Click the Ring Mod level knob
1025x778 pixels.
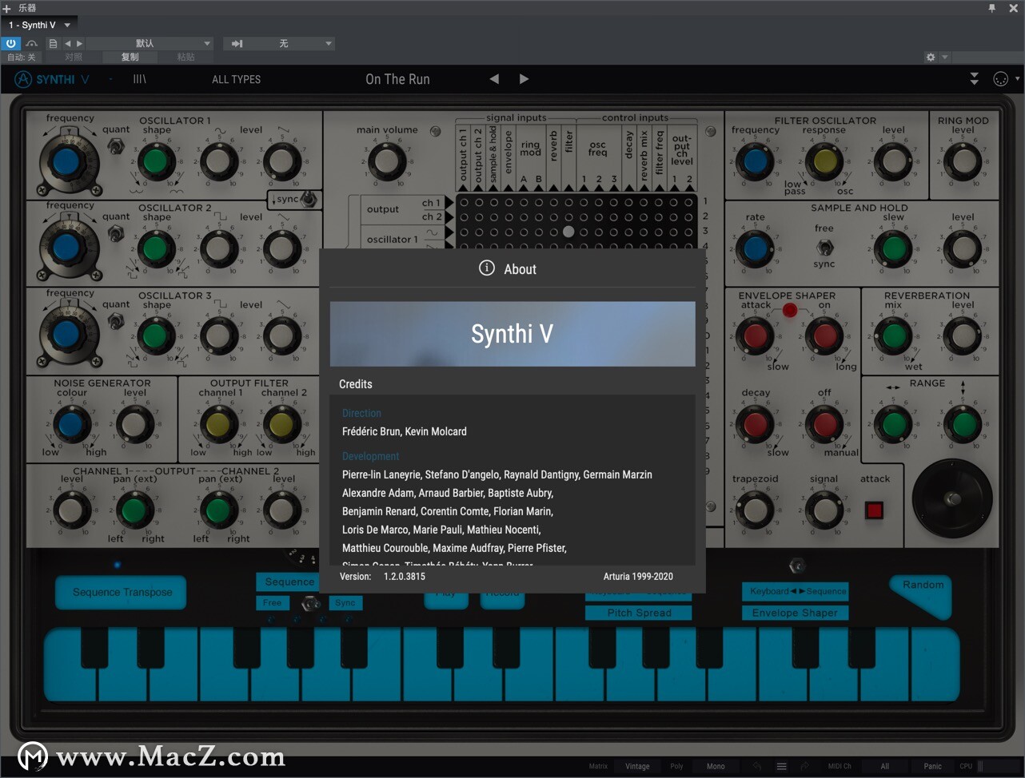(x=963, y=161)
